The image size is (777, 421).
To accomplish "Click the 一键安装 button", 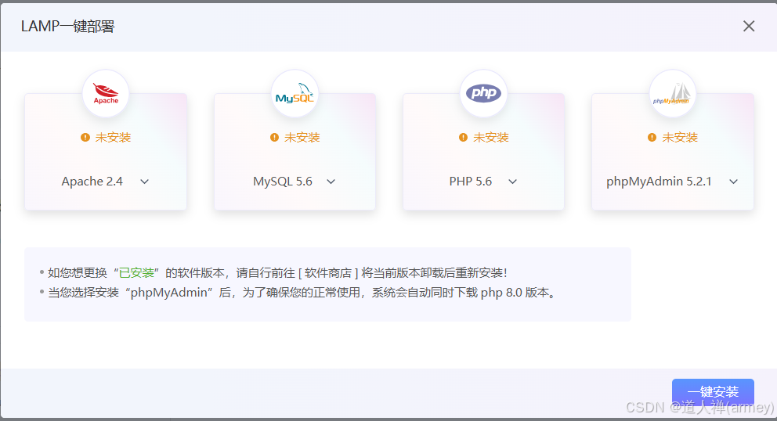I will 713,392.
